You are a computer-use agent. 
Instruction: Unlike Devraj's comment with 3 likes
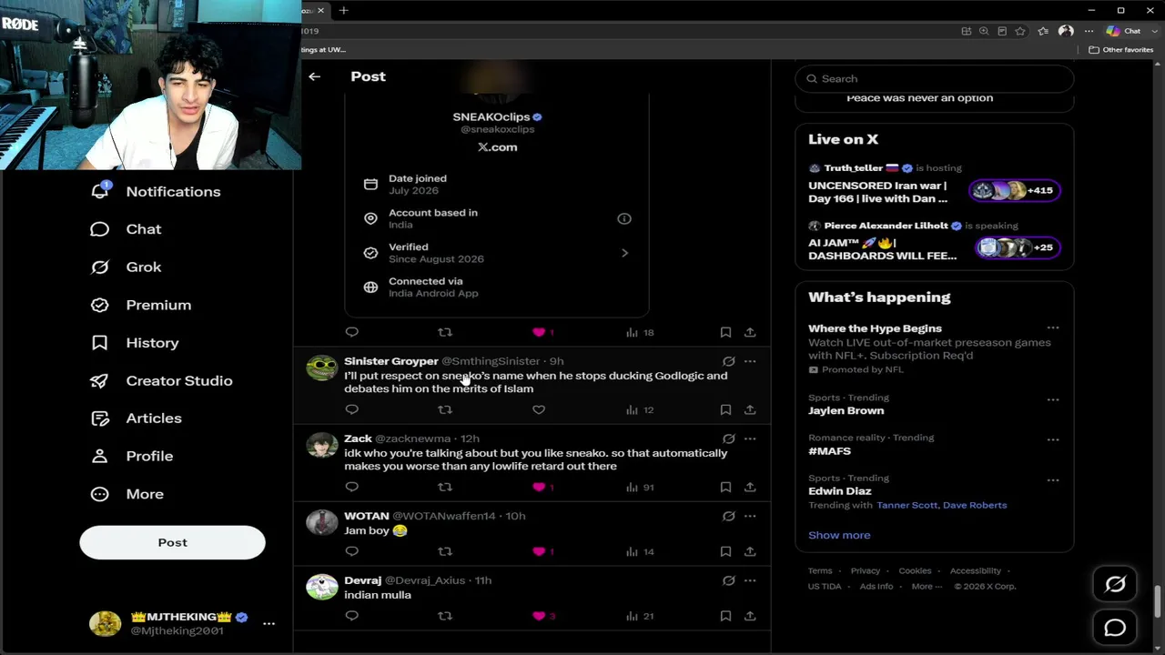click(x=539, y=616)
